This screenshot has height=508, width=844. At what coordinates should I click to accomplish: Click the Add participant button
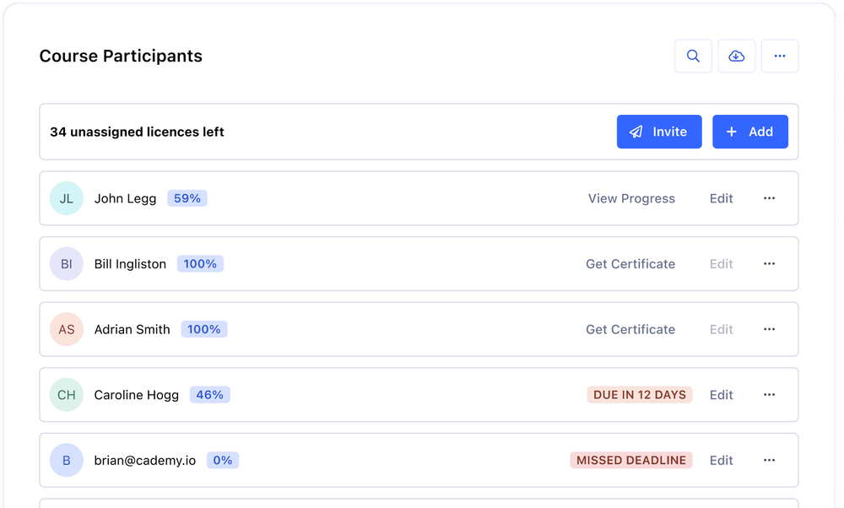click(x=749, y=132)
